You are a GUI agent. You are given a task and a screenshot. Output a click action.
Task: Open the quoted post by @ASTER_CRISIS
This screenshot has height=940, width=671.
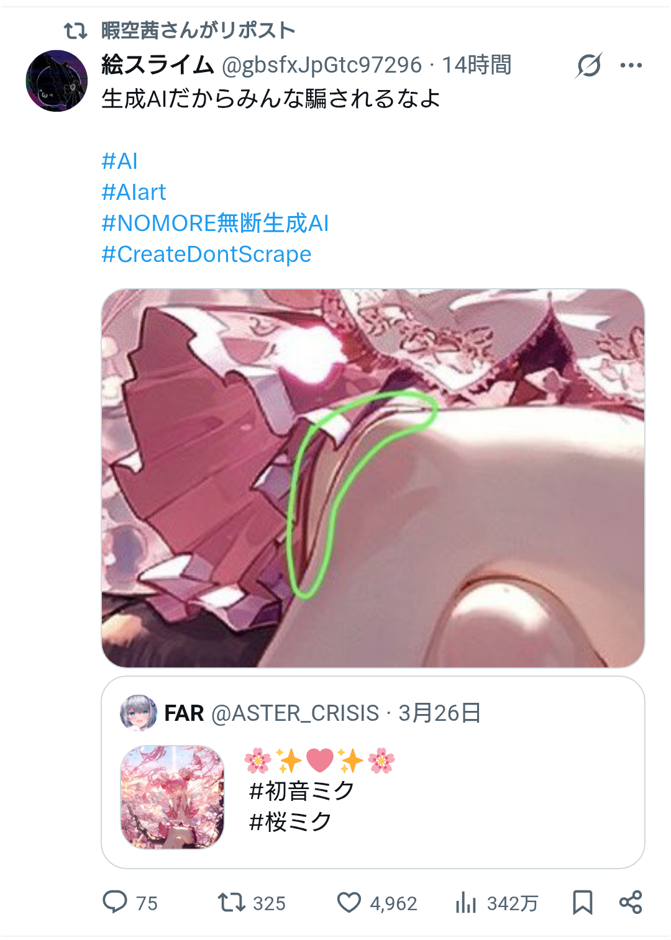(373, 772)
